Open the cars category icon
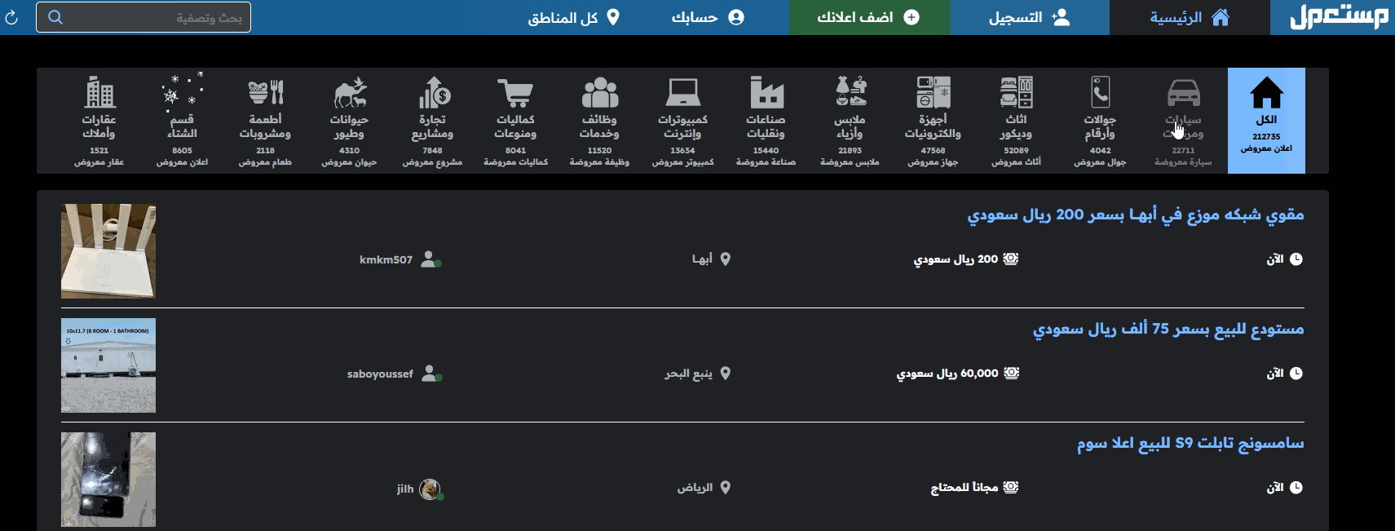This screenshot has width=1395, height=531. pyautogui.click(x=1183, y=95)
